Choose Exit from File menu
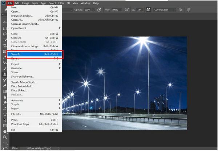The image size is (218, 151). tap(35, 130)
